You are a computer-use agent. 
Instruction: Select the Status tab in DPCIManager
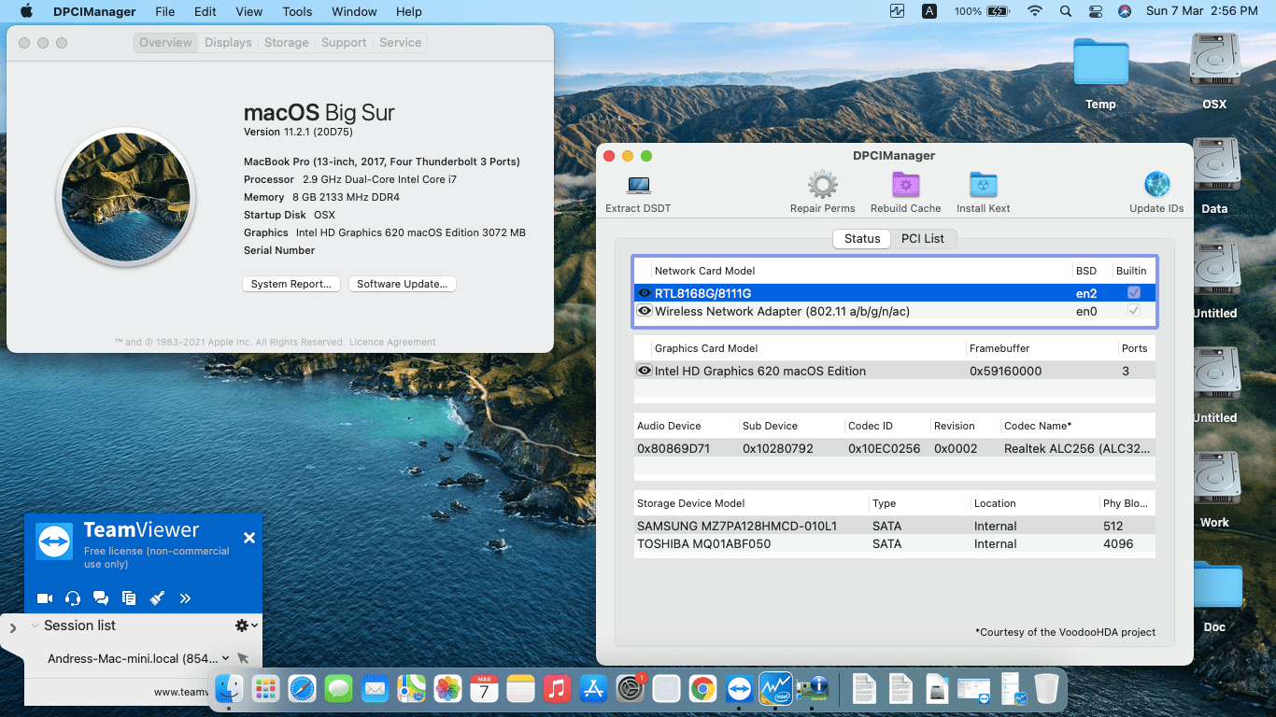tap(862, 239)
